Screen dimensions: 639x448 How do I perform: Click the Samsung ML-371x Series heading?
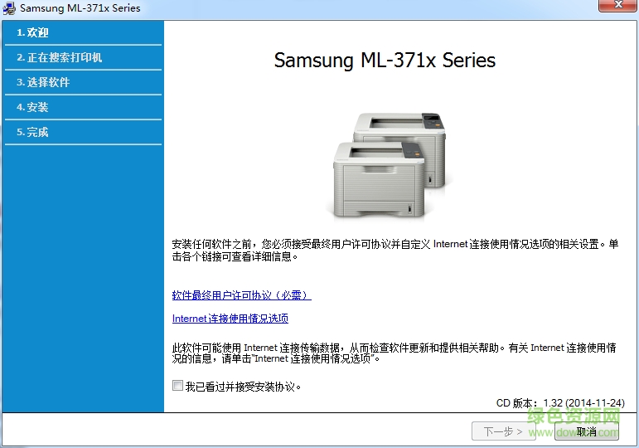click(385, 61)
